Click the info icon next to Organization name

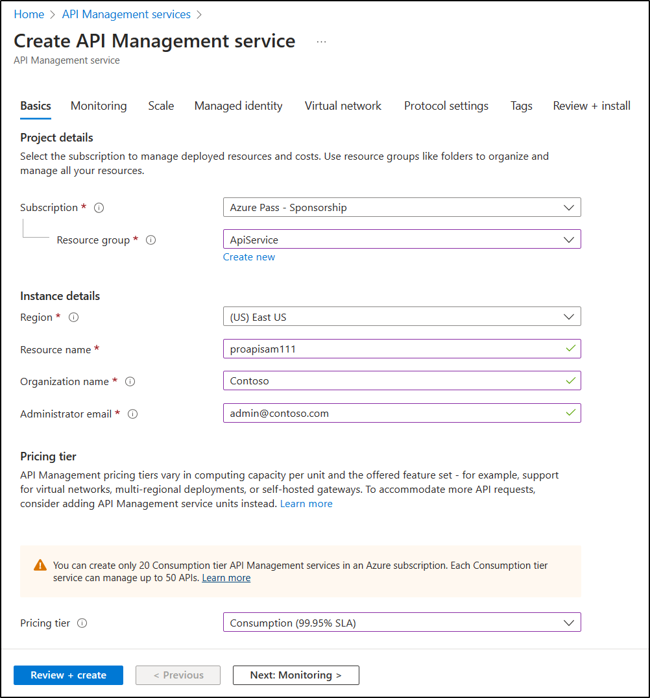(130, 381)
